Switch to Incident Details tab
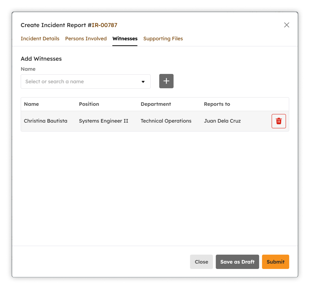The image size is (310, 289). point(40,39)
